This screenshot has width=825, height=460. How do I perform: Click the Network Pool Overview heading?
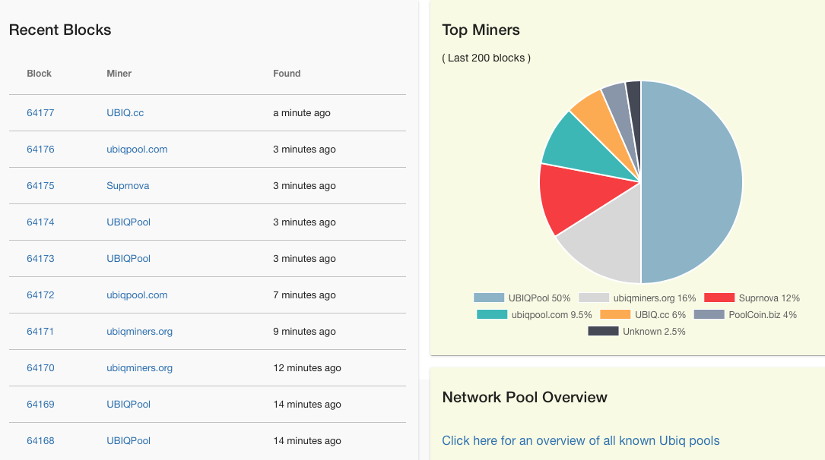click(525, 397)
